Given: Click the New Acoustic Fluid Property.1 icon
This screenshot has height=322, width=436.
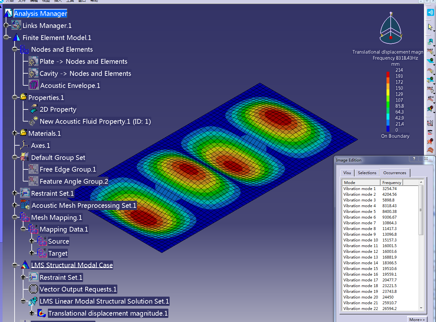Looking at the screenshot, I should point(34,121).
